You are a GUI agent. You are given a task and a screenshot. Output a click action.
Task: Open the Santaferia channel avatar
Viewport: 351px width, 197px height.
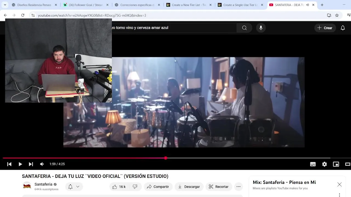coord(27,186)
